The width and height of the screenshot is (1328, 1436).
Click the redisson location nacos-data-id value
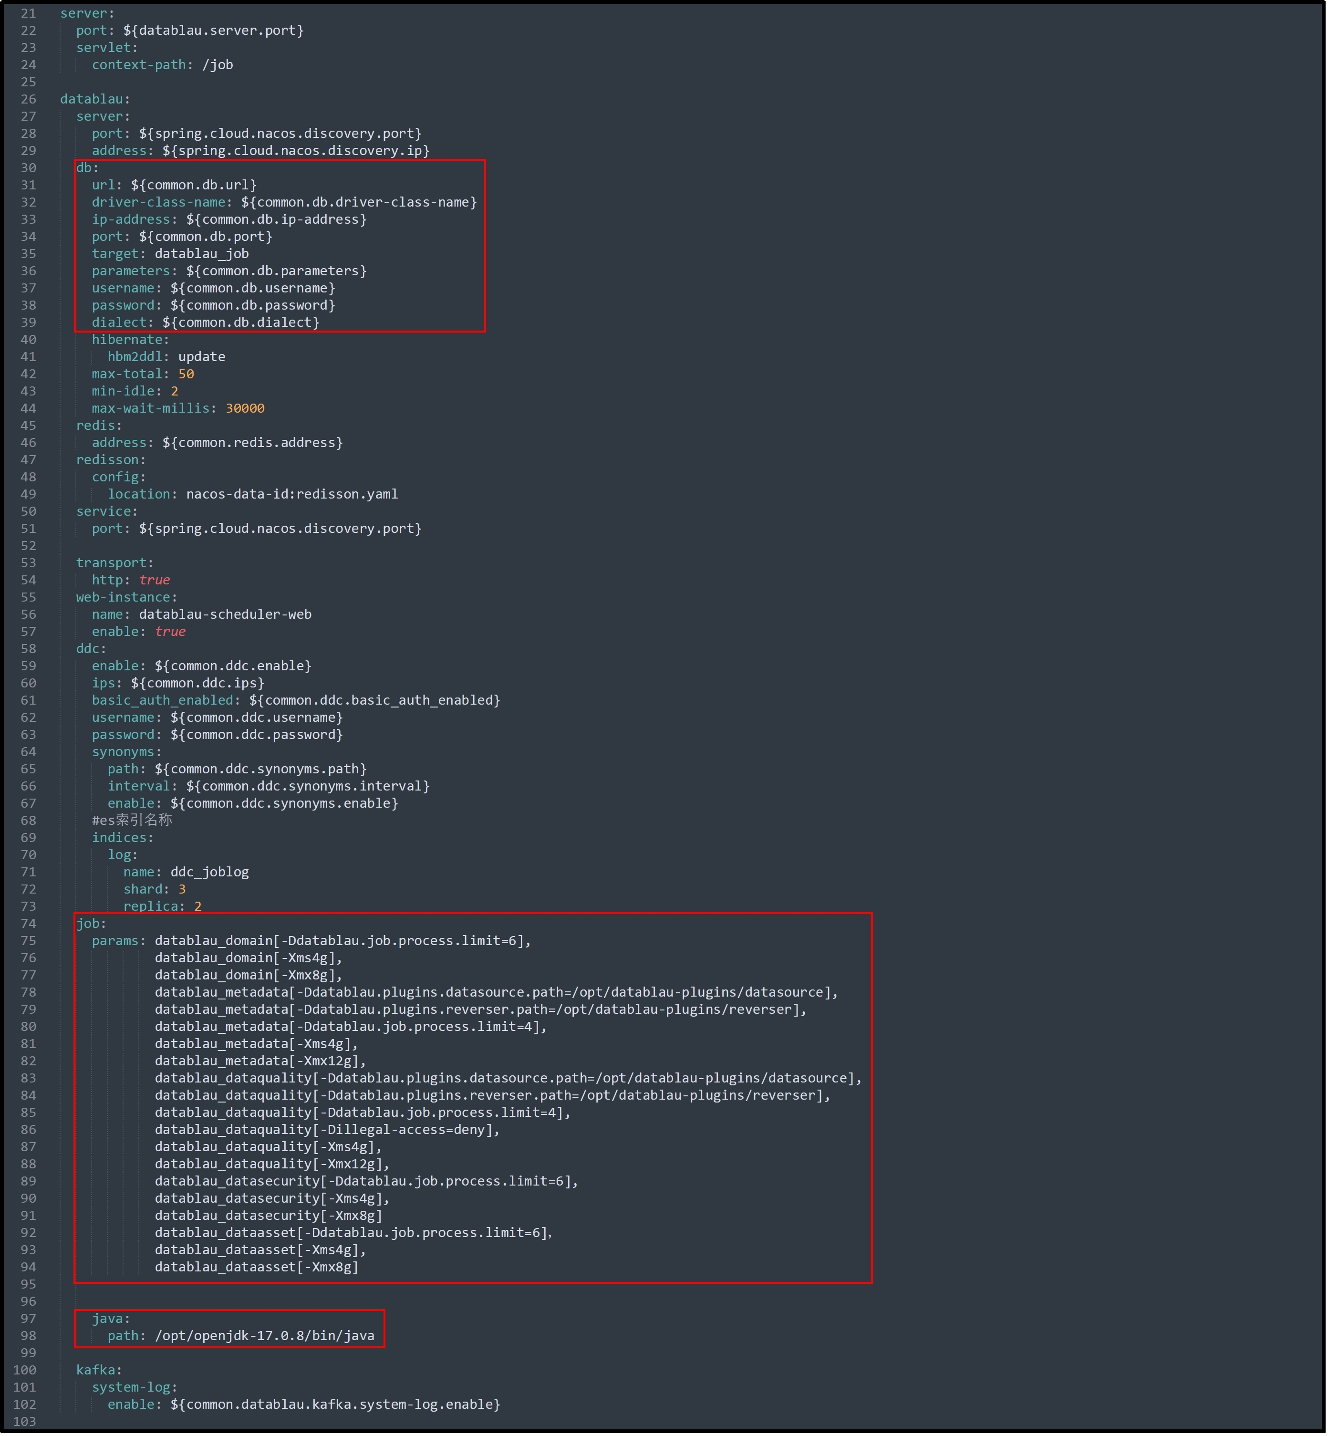point(292,495)
